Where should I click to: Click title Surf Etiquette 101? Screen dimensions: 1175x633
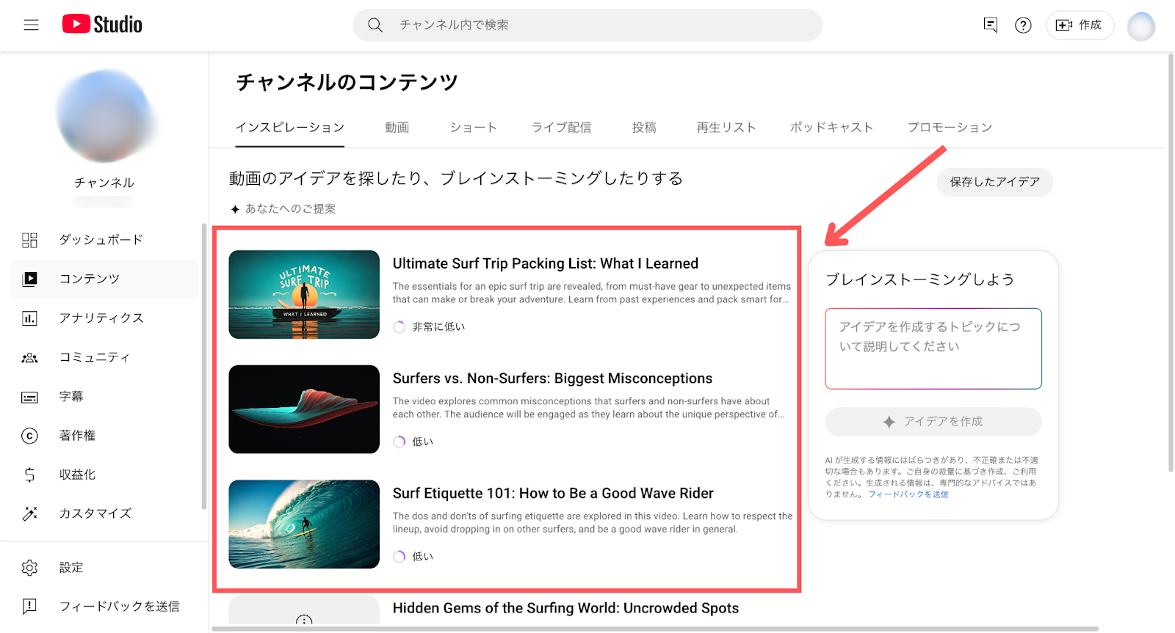pyautogui.click(x=553, y=494)
